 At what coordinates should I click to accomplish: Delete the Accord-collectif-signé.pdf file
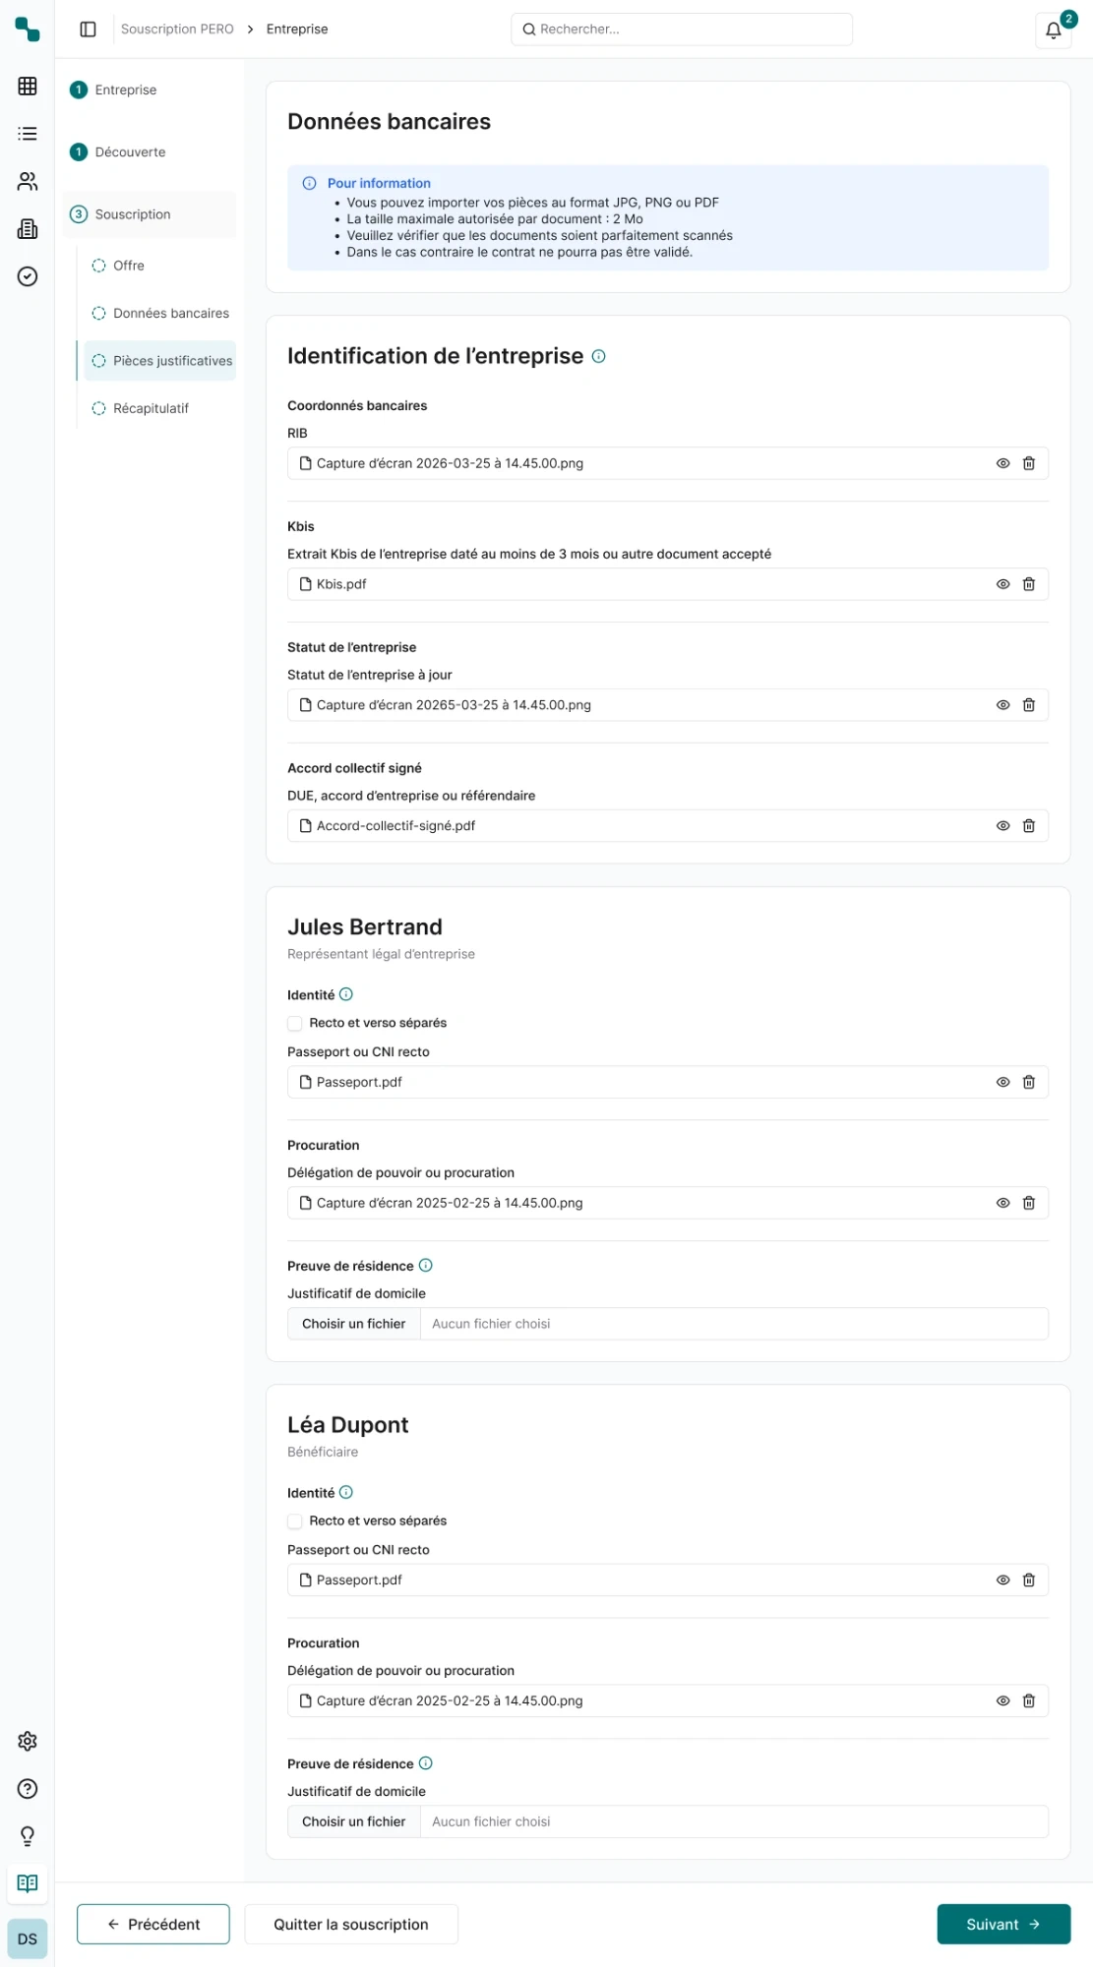point(1028,826)
